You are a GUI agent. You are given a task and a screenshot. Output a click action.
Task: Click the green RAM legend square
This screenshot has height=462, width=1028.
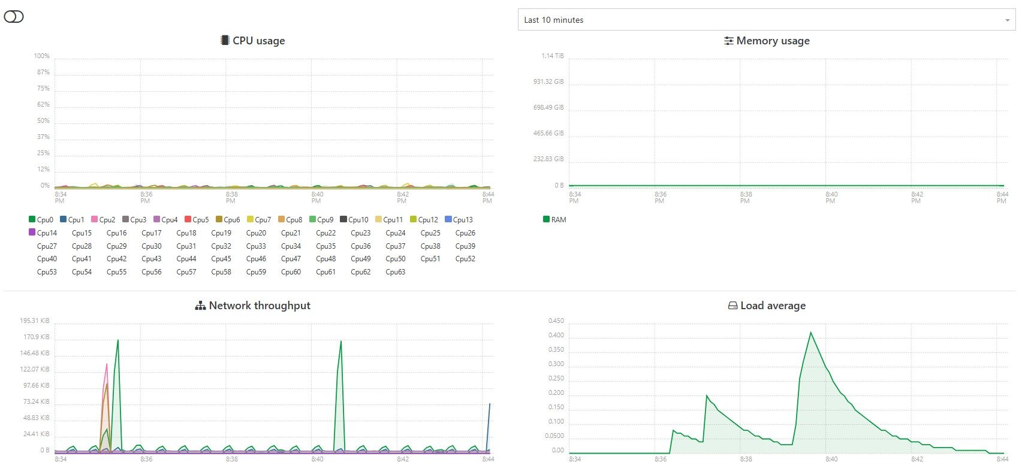[x=546, y=219]
